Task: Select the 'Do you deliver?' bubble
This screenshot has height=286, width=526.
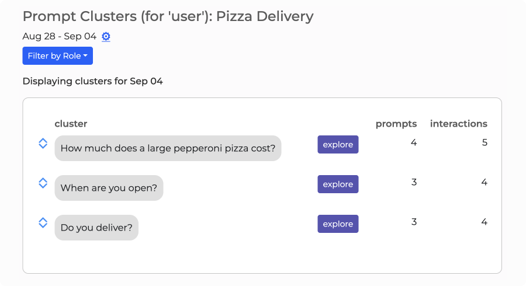Action: click(x=96, y=228)
